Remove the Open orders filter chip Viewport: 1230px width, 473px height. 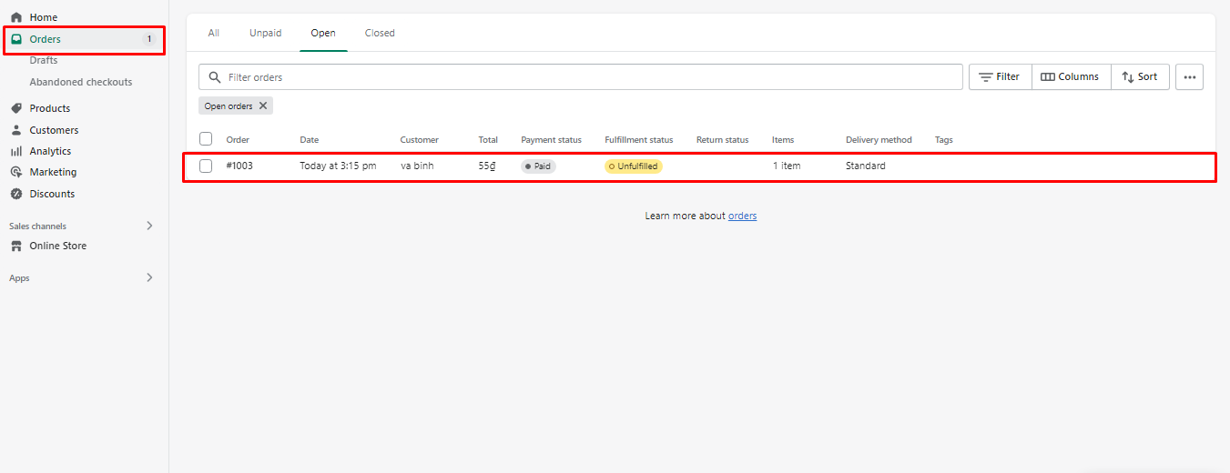coord(263,106)
